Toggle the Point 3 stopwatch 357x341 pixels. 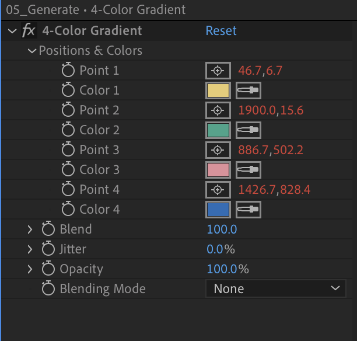click(68, 149)
